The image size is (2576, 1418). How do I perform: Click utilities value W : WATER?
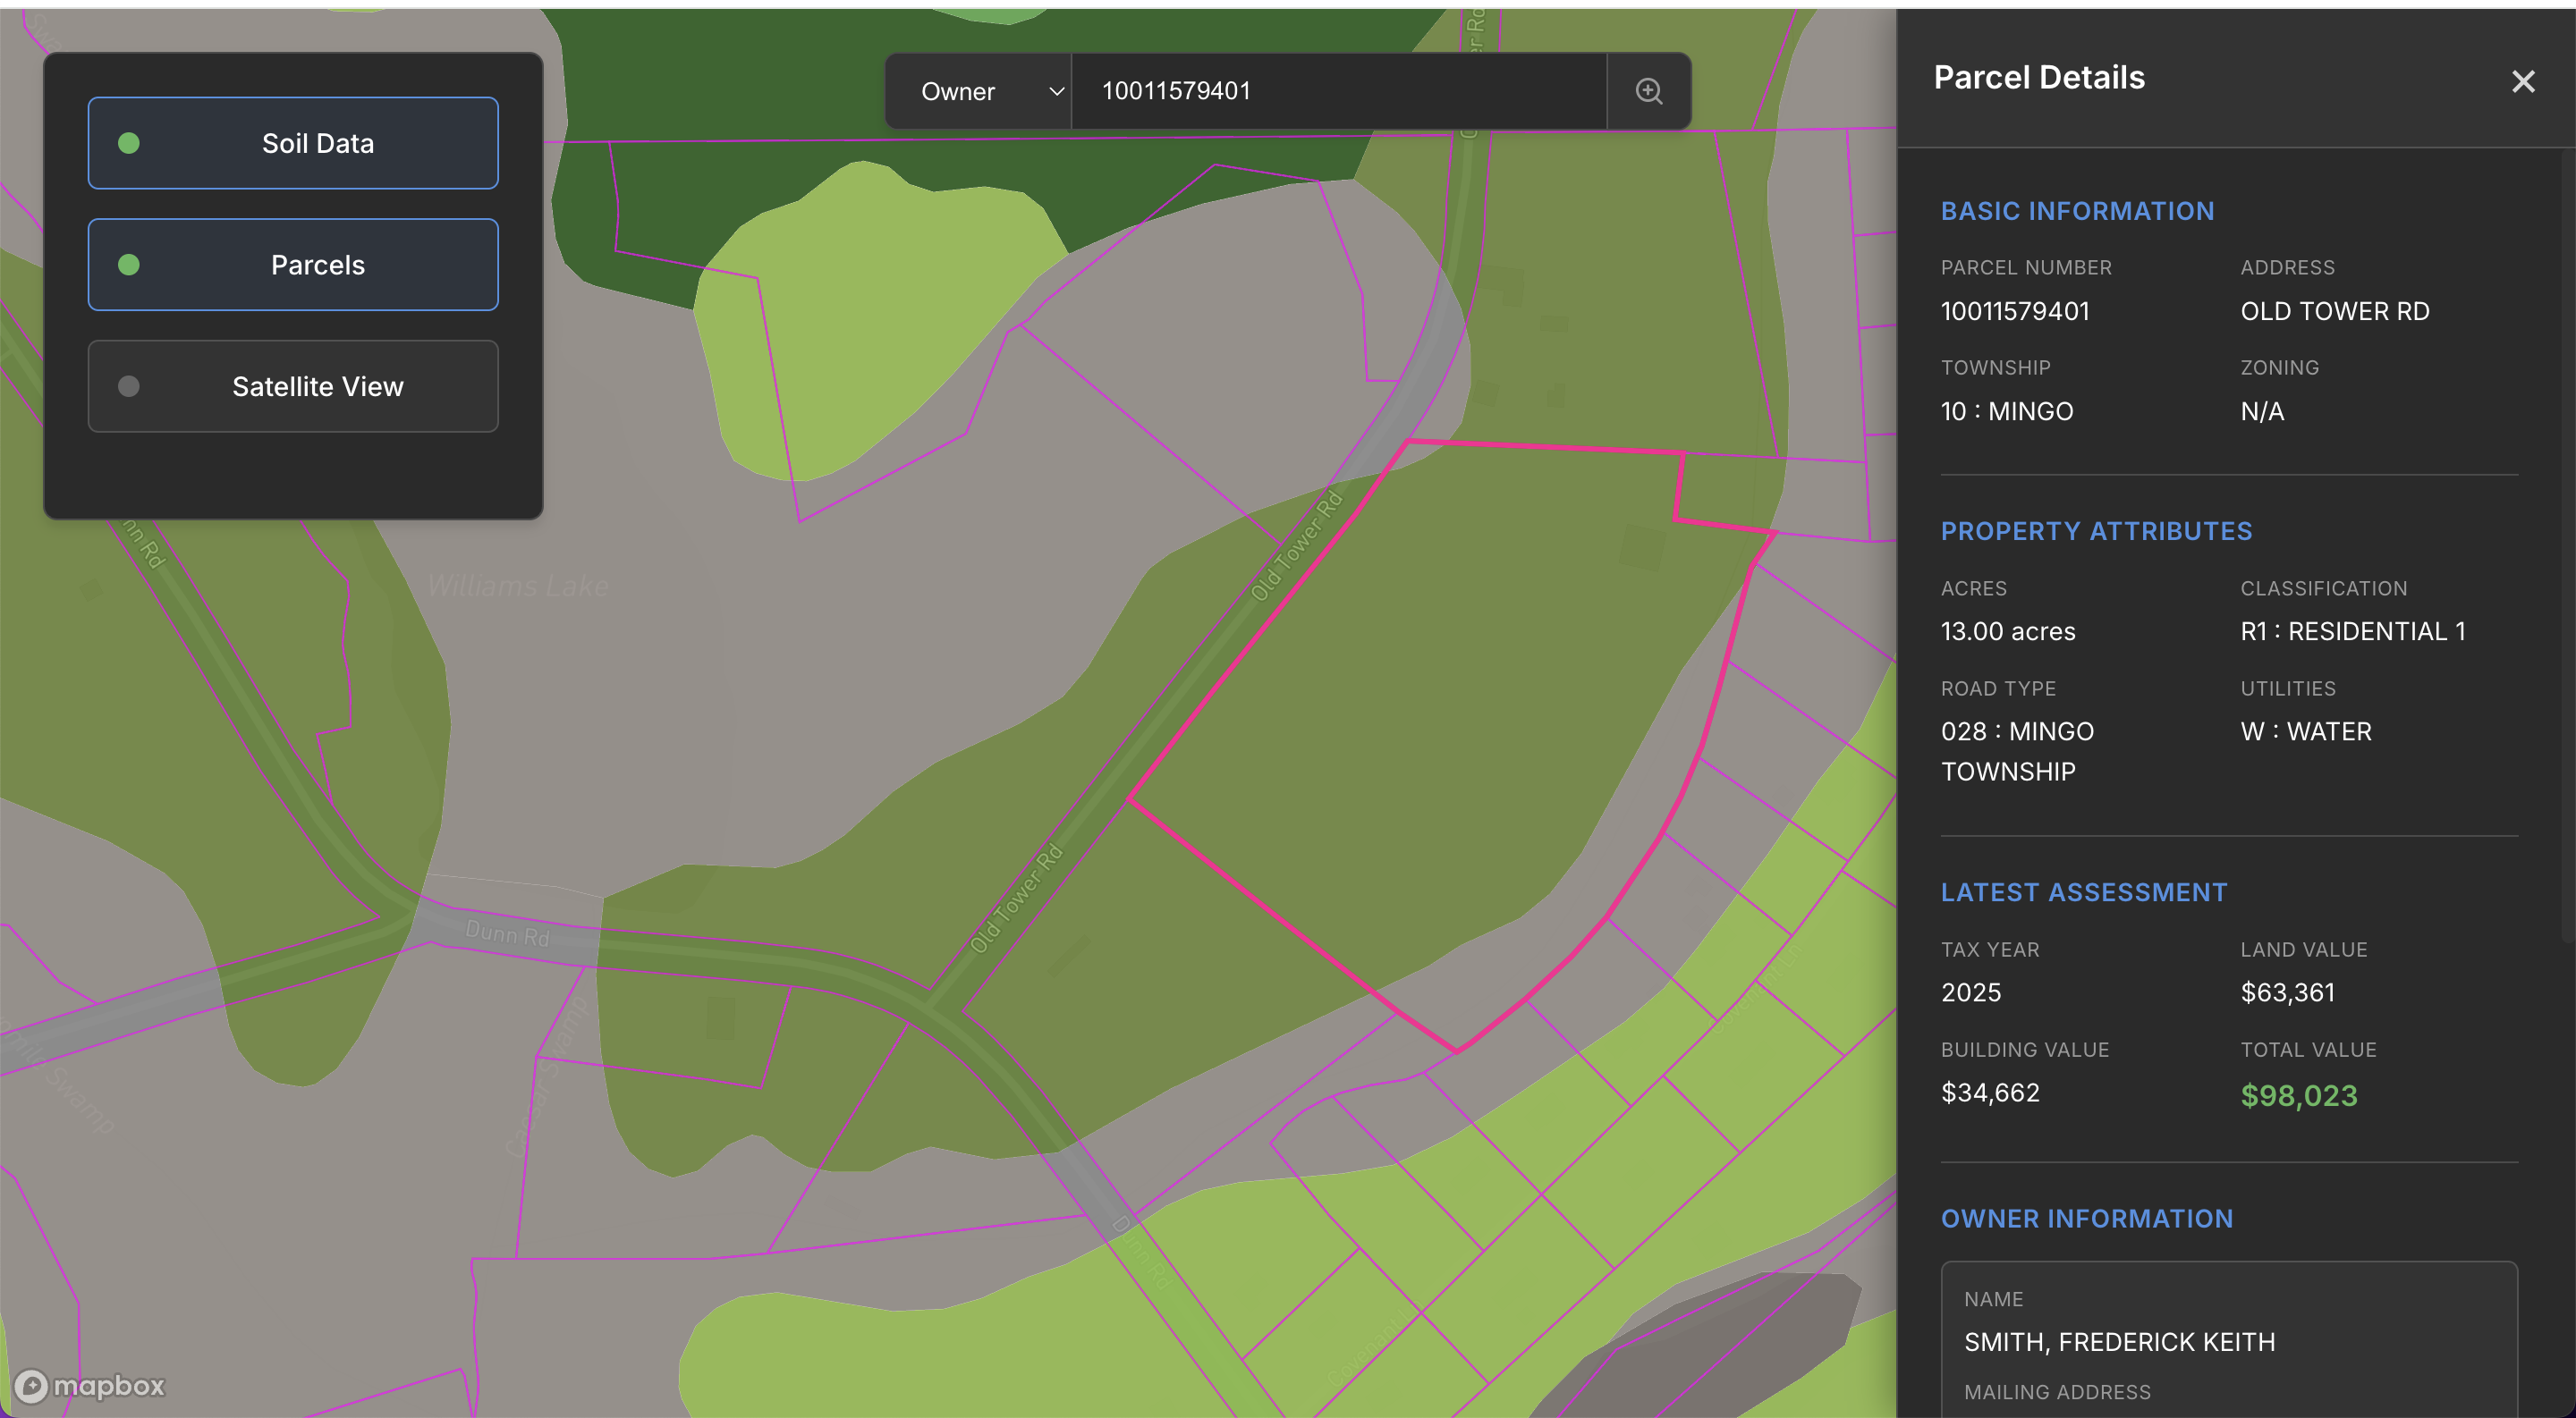(x=2305, y=731)
